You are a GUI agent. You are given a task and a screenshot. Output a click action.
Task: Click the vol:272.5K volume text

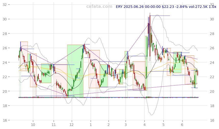coord(198,7)
